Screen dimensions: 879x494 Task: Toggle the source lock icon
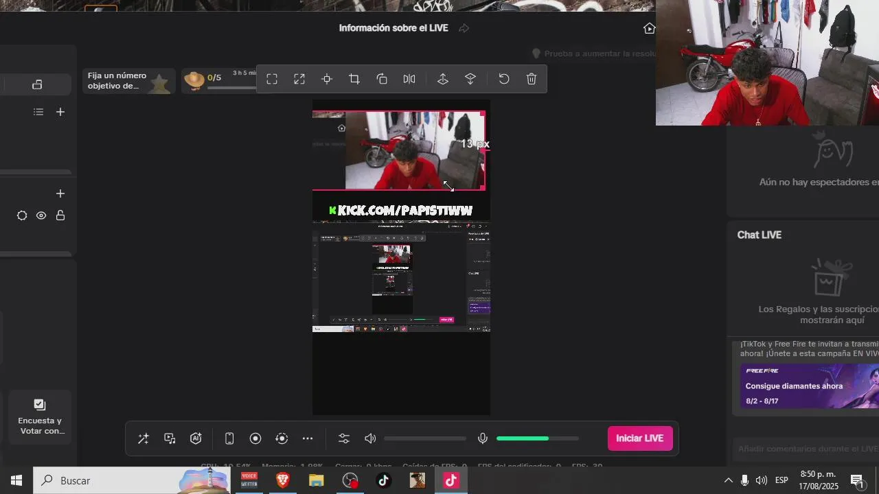coord(60,215)
